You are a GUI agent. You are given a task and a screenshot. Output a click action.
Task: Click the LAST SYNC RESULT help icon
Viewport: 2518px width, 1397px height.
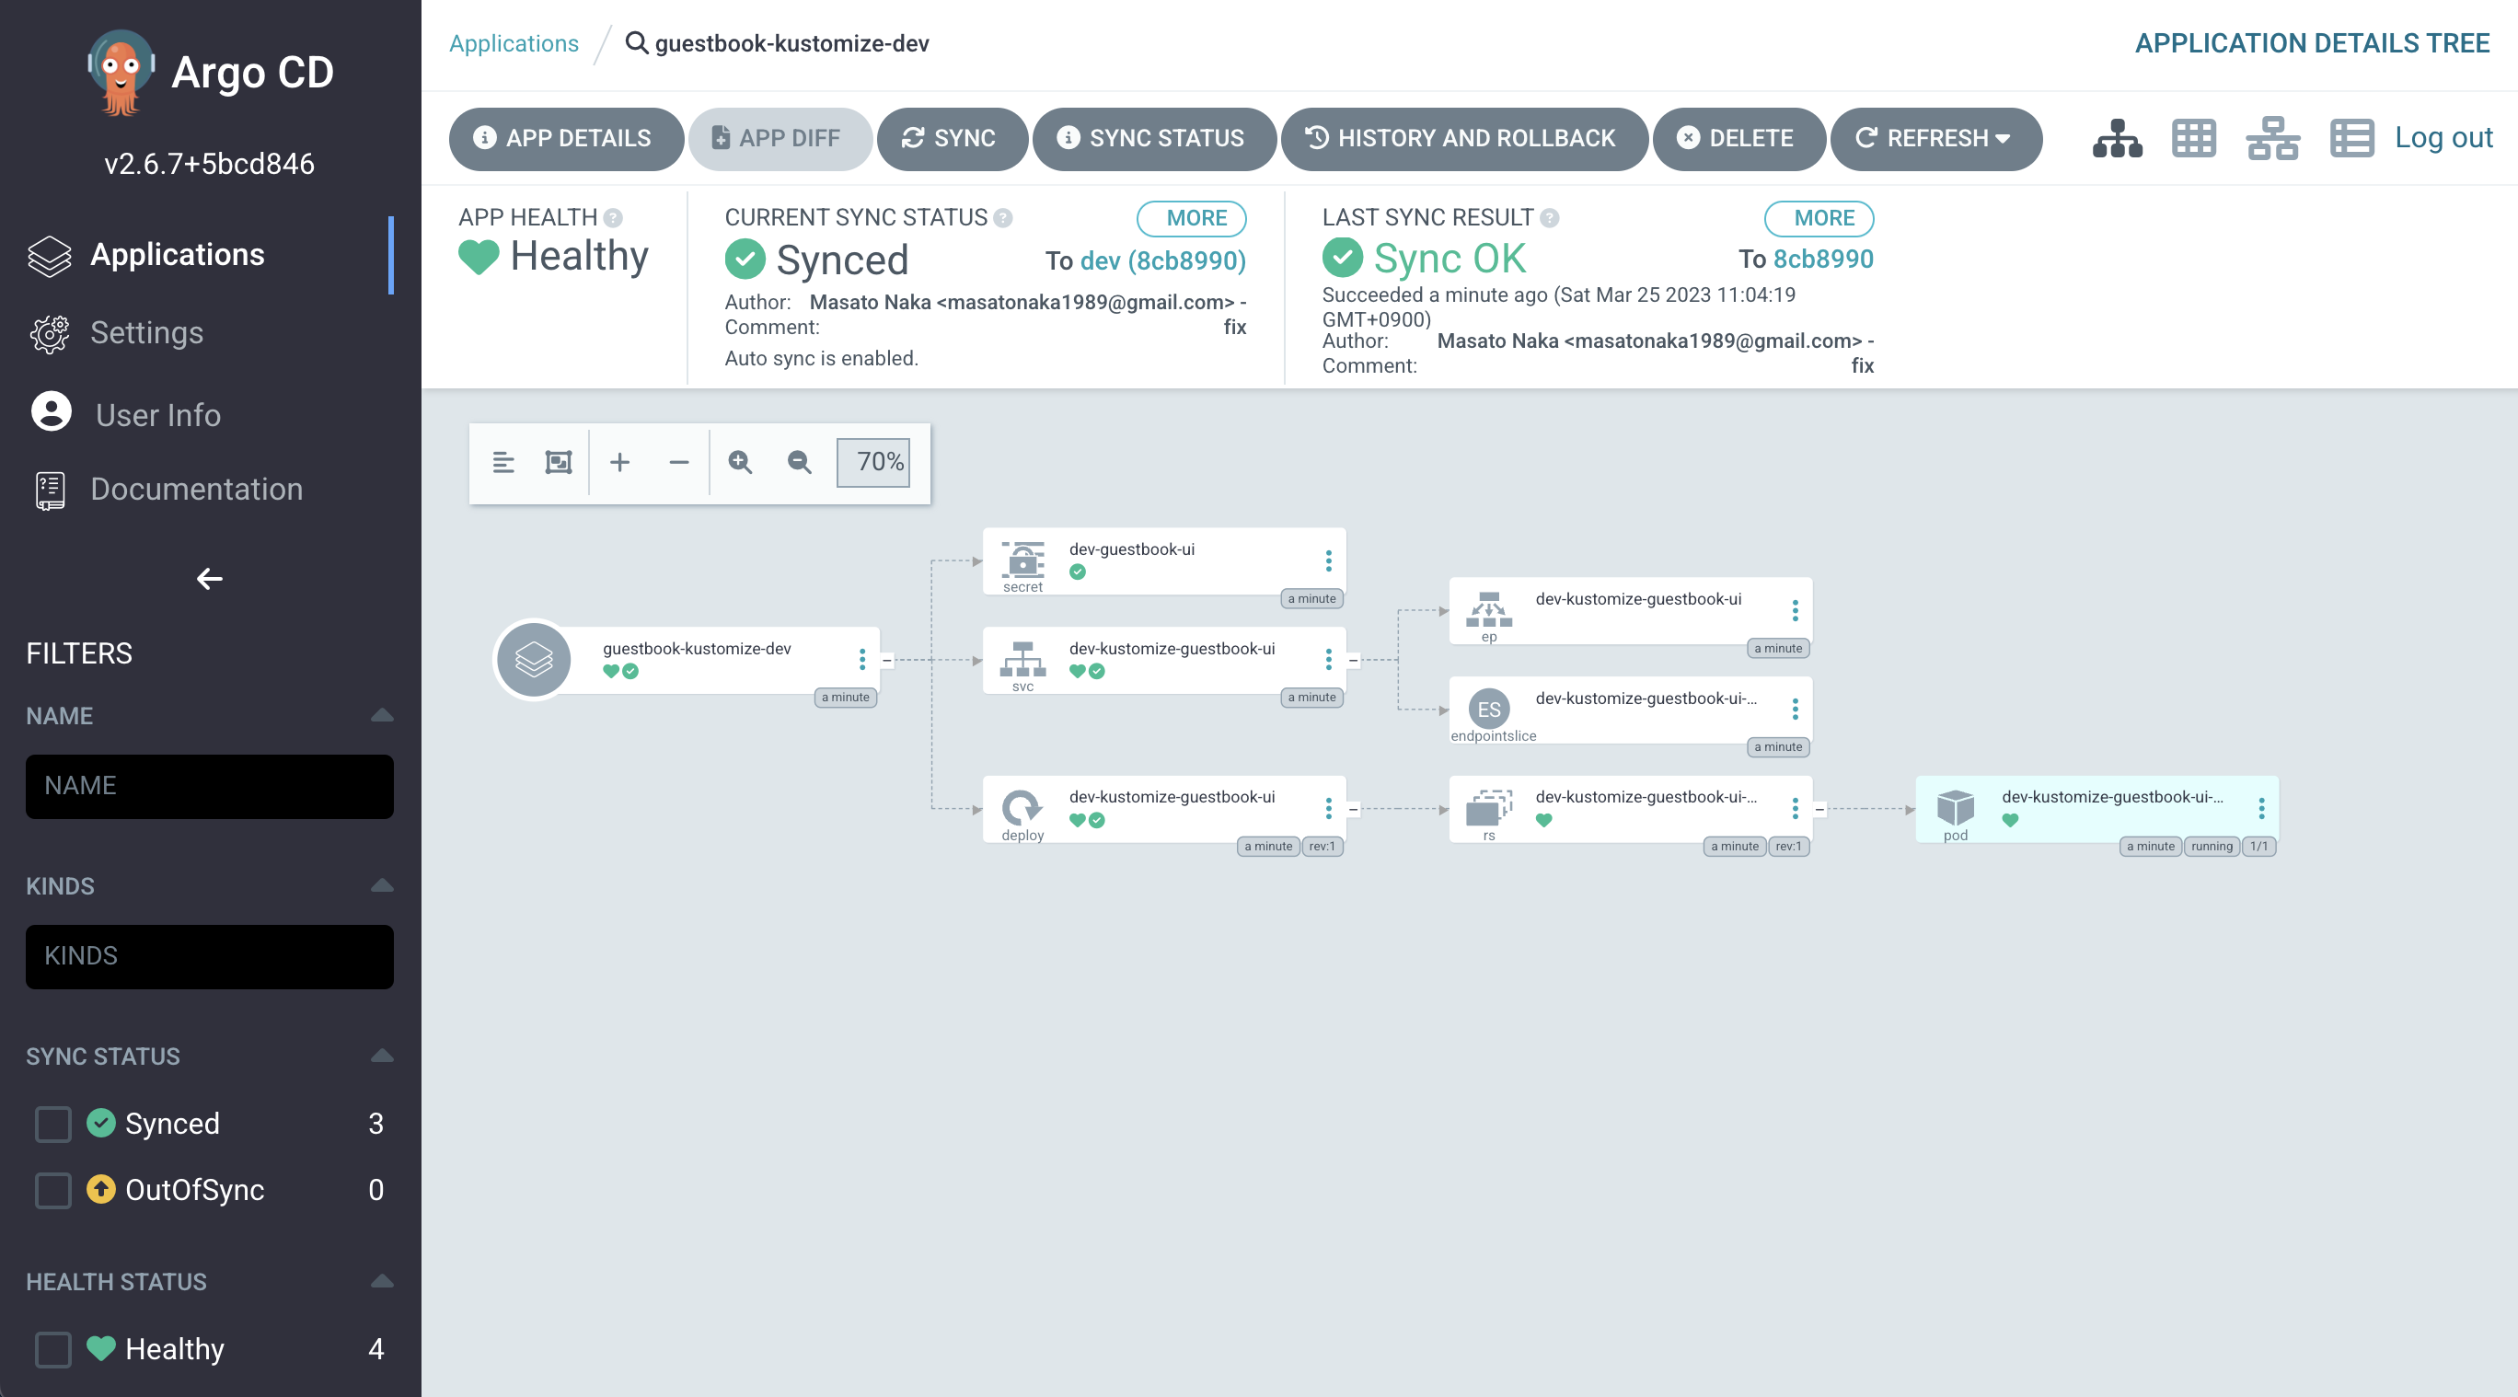click(x=1549, y=217)
